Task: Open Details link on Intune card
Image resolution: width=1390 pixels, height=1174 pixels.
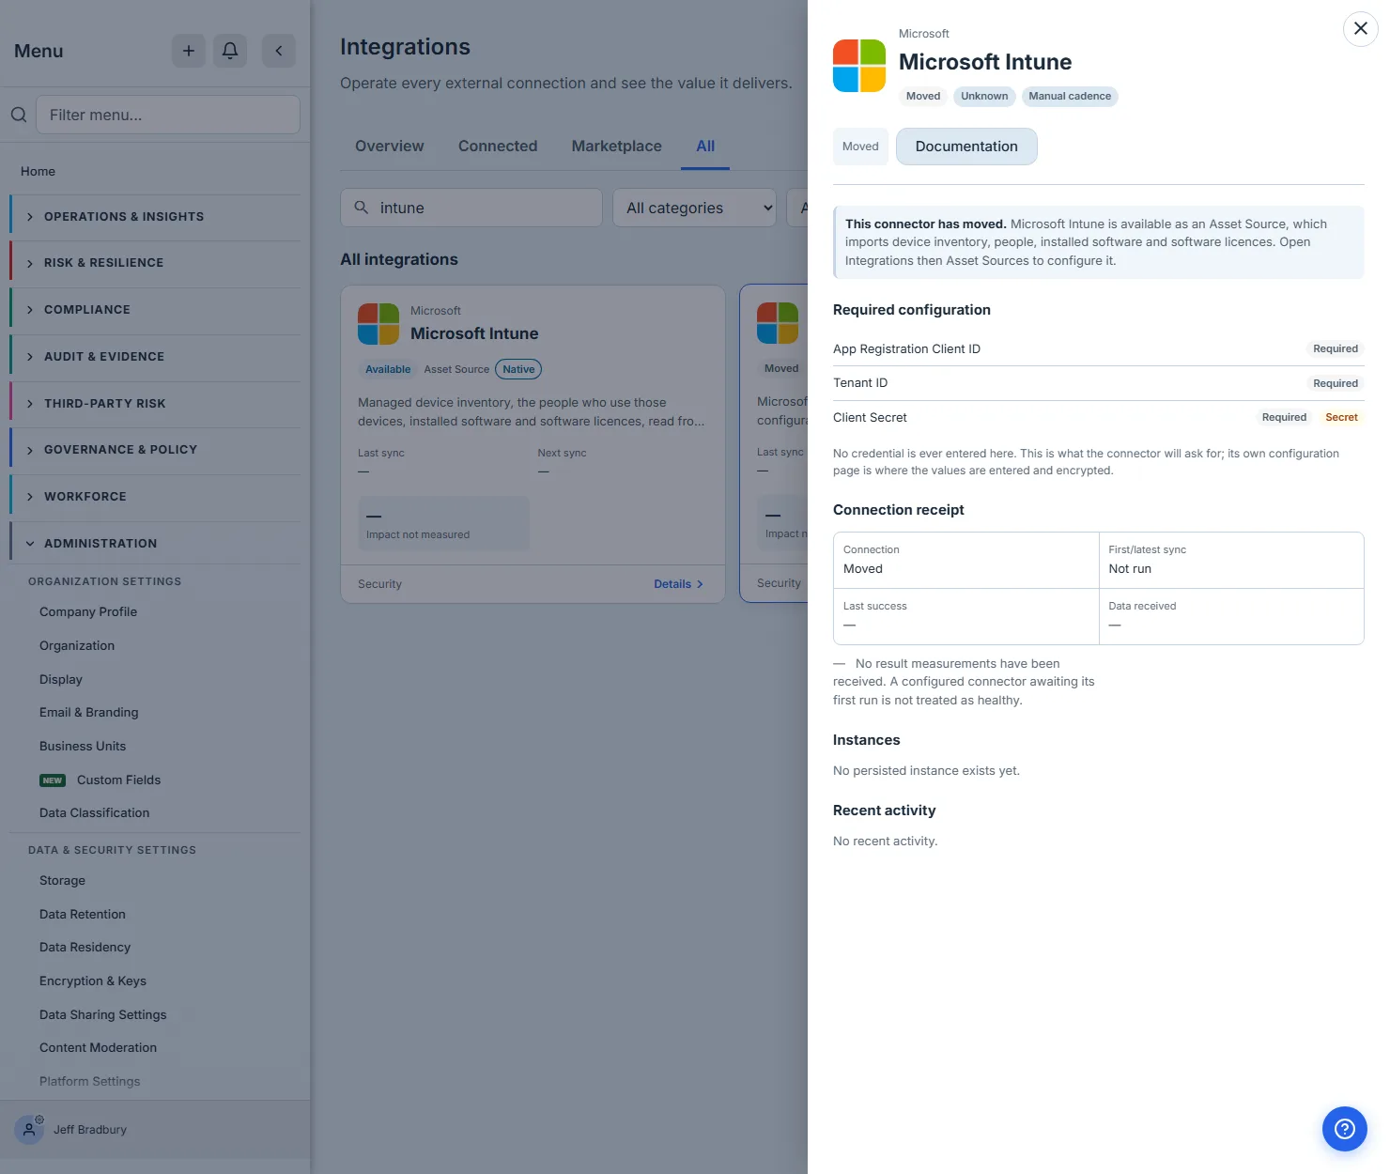Action: pos(679,584)
